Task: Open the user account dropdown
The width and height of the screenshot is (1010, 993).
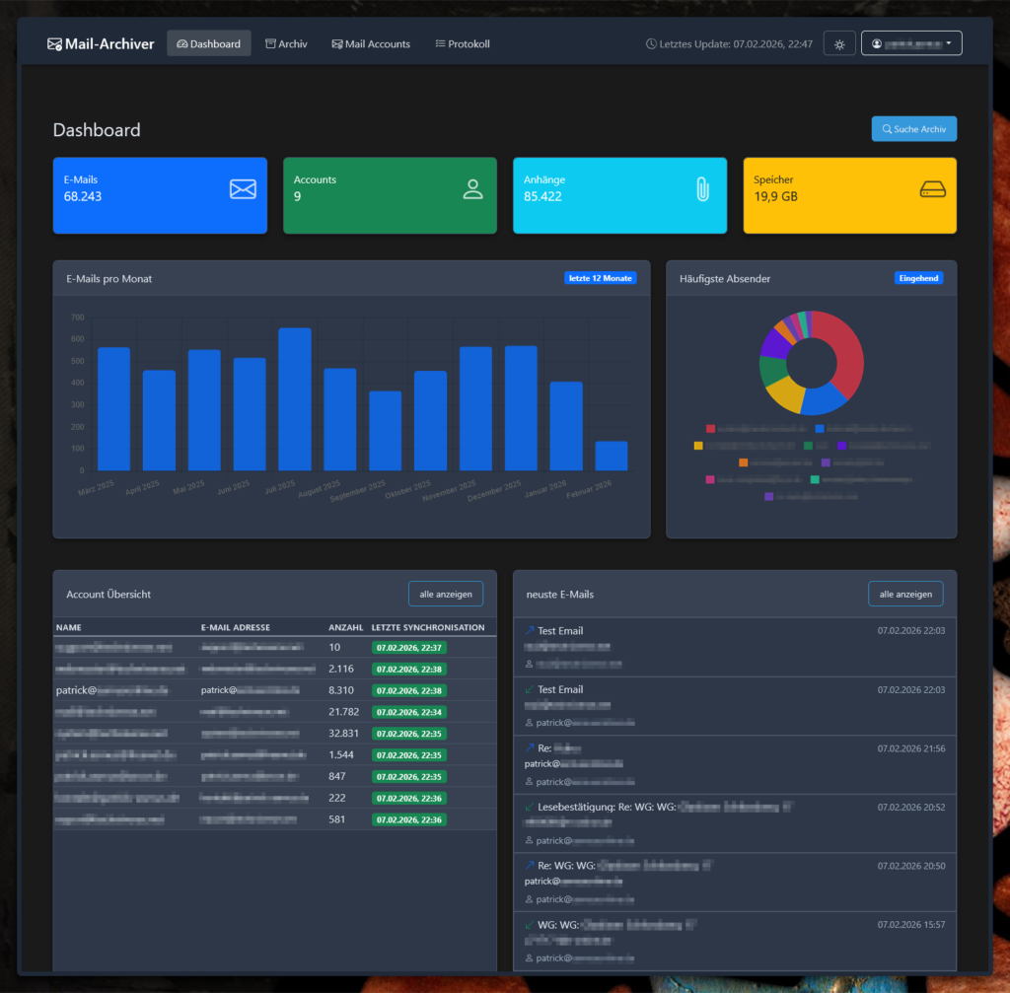Action: coord(911,43)
